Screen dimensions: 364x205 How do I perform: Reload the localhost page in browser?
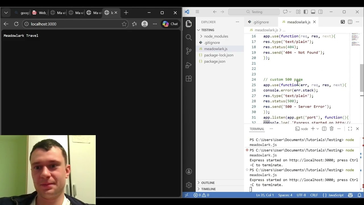pos(16,24)
